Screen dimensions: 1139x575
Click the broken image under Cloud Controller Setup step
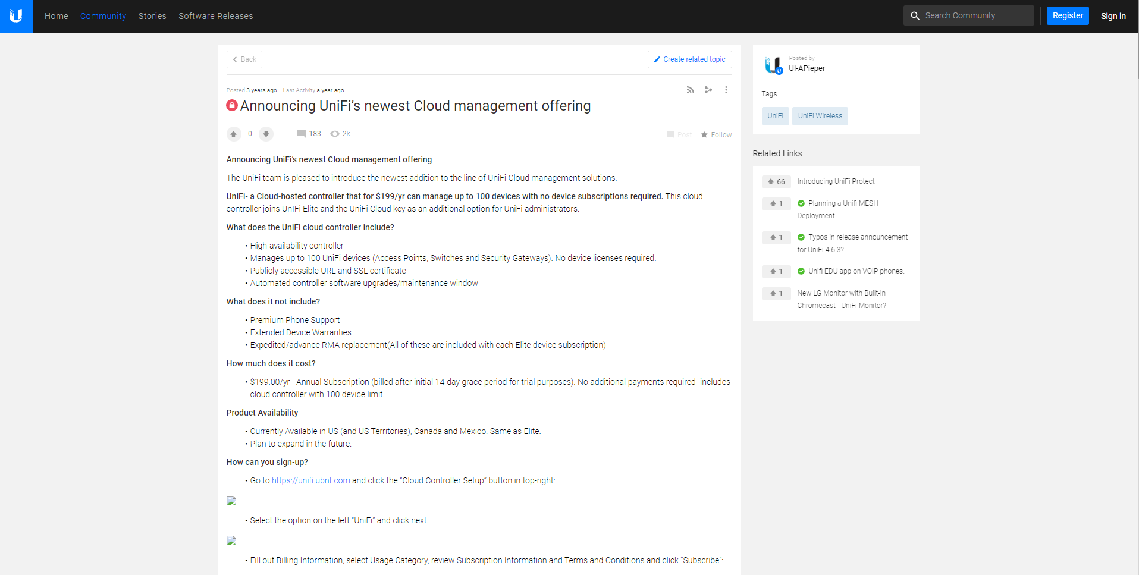click(231, 501)
